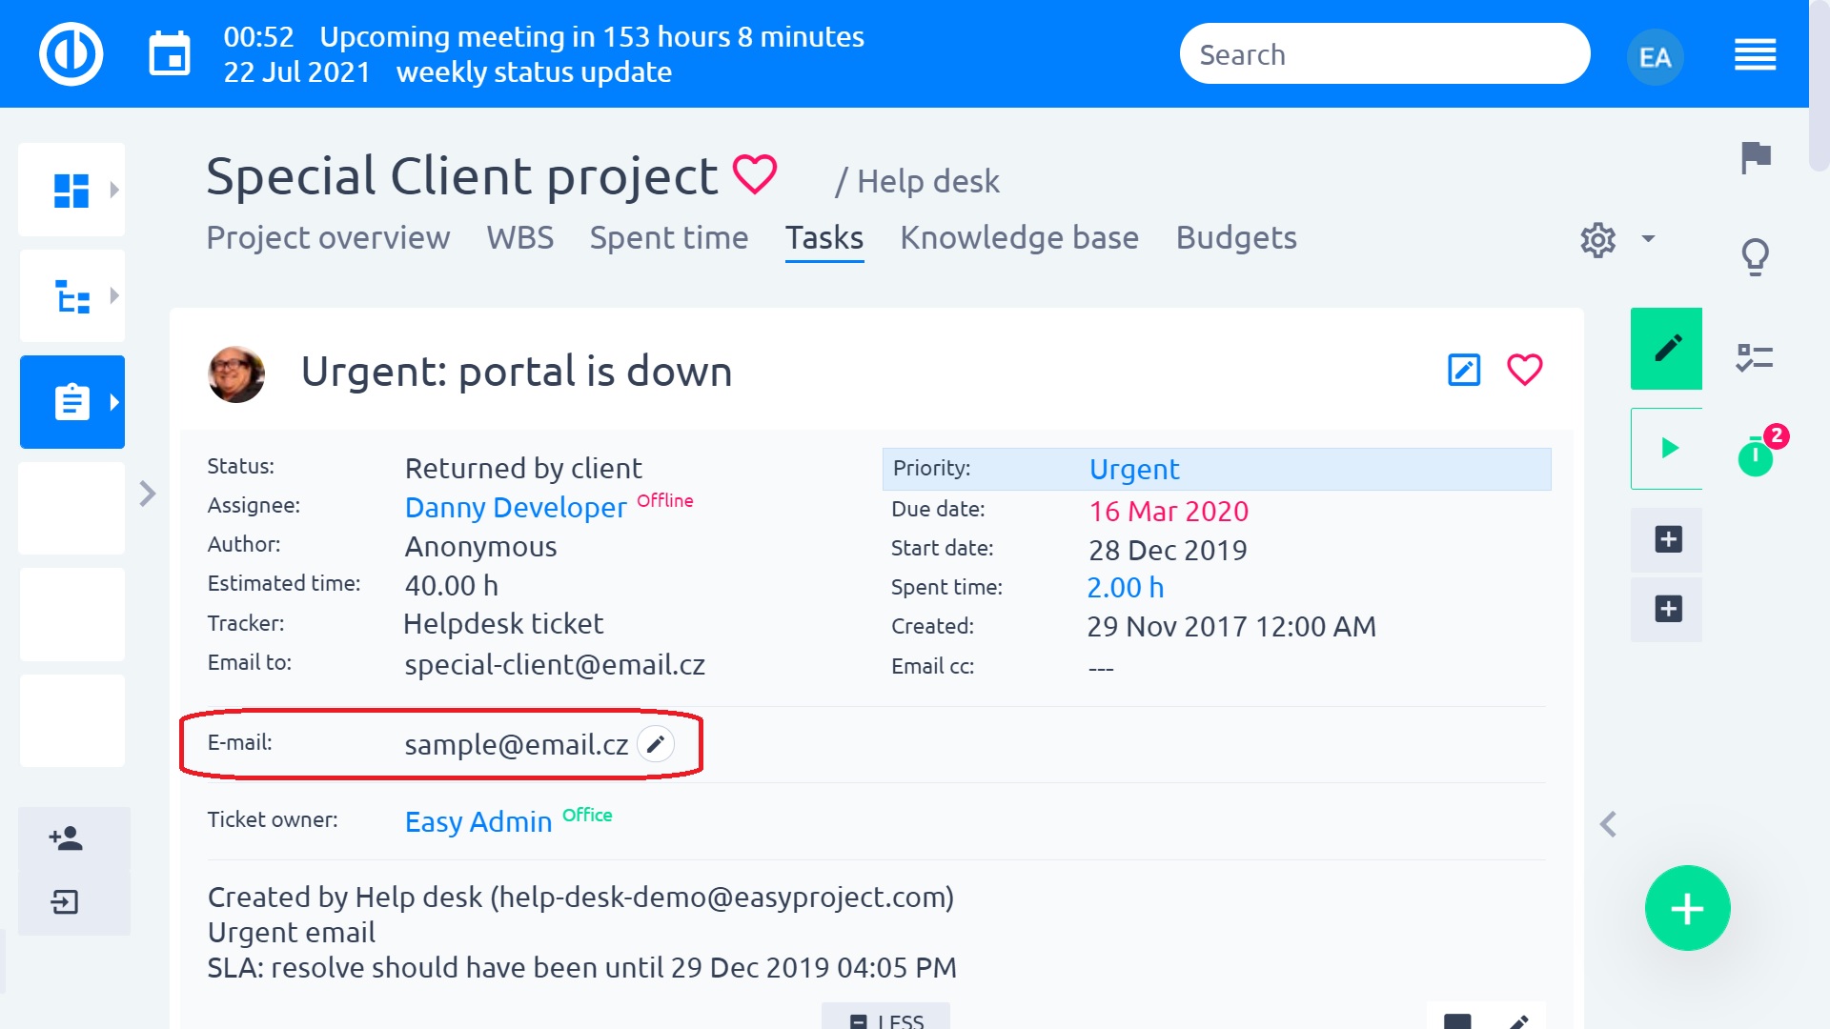Open the lightbulb icon on right bar
1830x1029 pixels.
pos(1755,256)
